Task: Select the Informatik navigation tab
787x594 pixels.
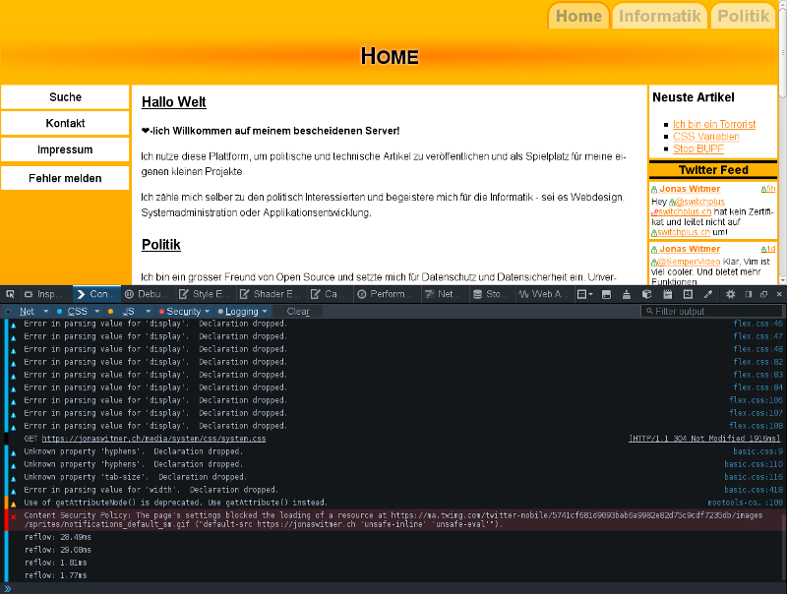Action: pos(659,16)
